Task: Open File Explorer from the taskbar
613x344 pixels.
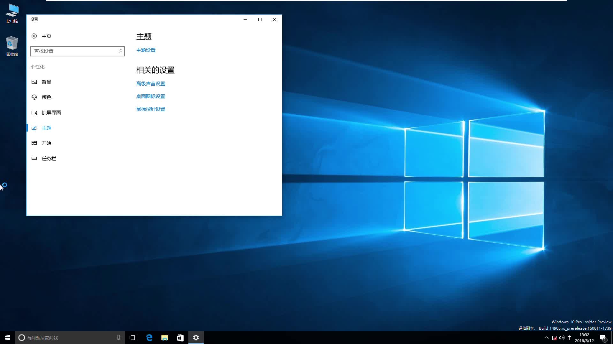Action: (x=164, y=338)
